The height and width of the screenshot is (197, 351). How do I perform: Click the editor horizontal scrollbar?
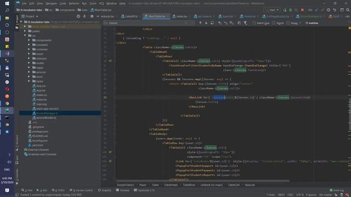202,181
